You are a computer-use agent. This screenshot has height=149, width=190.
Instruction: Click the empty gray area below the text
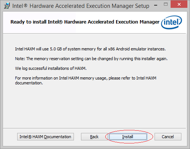click(x=94, y=107)
